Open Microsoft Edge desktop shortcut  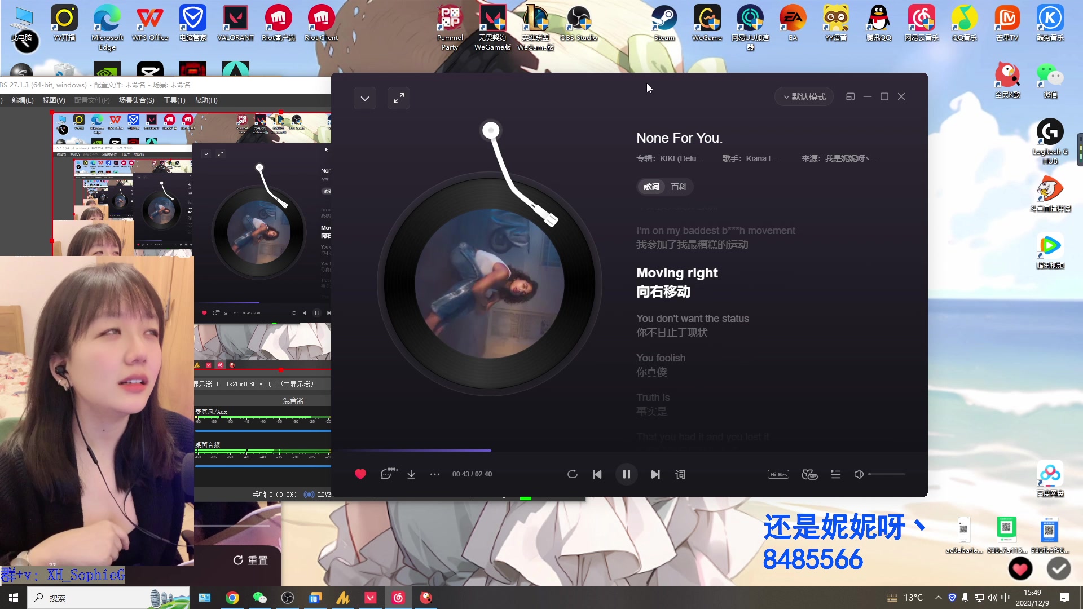107,28
